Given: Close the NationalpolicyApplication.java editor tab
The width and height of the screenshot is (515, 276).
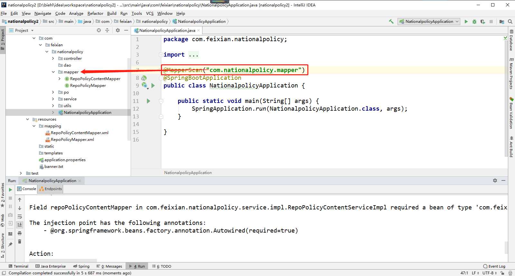Looking at the screenshot, I should [x=199, y=30].
